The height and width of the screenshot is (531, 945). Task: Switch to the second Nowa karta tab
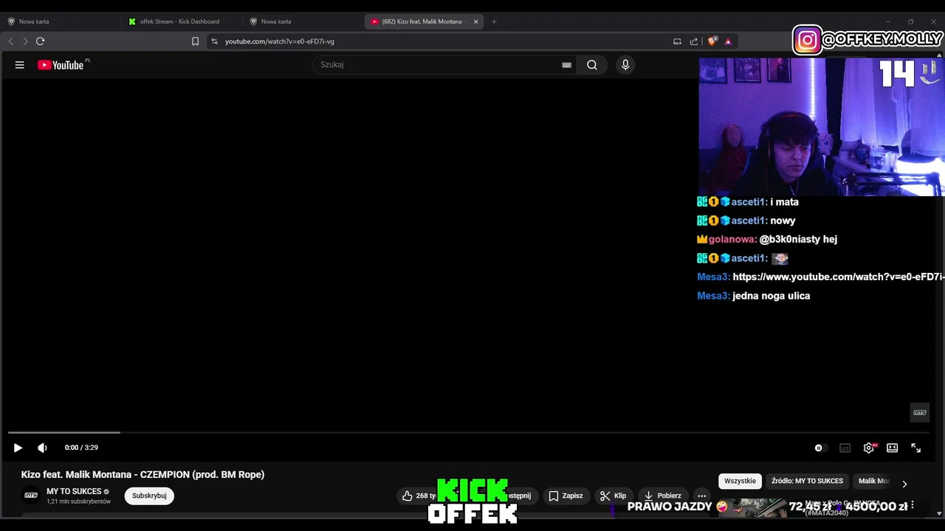click(x=303, y=21)
